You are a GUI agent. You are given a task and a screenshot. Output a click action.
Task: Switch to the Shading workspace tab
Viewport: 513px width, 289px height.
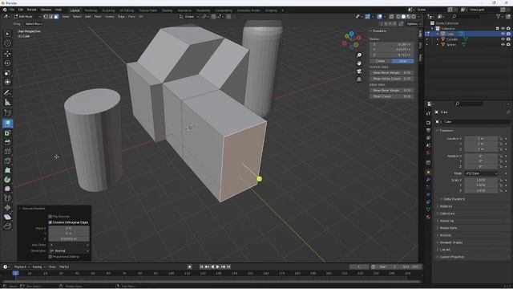tap(168, 10)
